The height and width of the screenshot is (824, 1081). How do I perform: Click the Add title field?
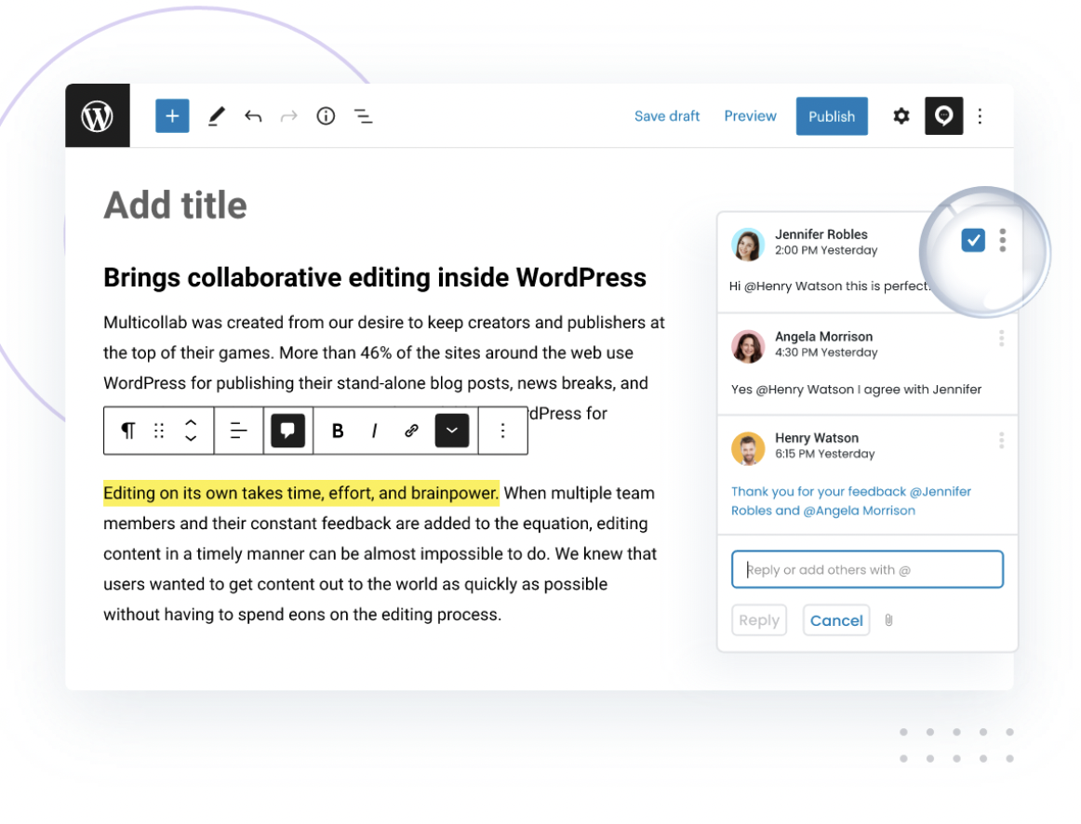tap(175, 206)
